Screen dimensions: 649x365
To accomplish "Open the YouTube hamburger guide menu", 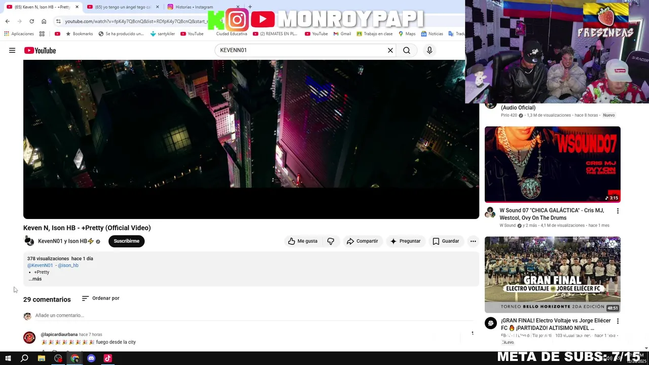I will (12, 50).
